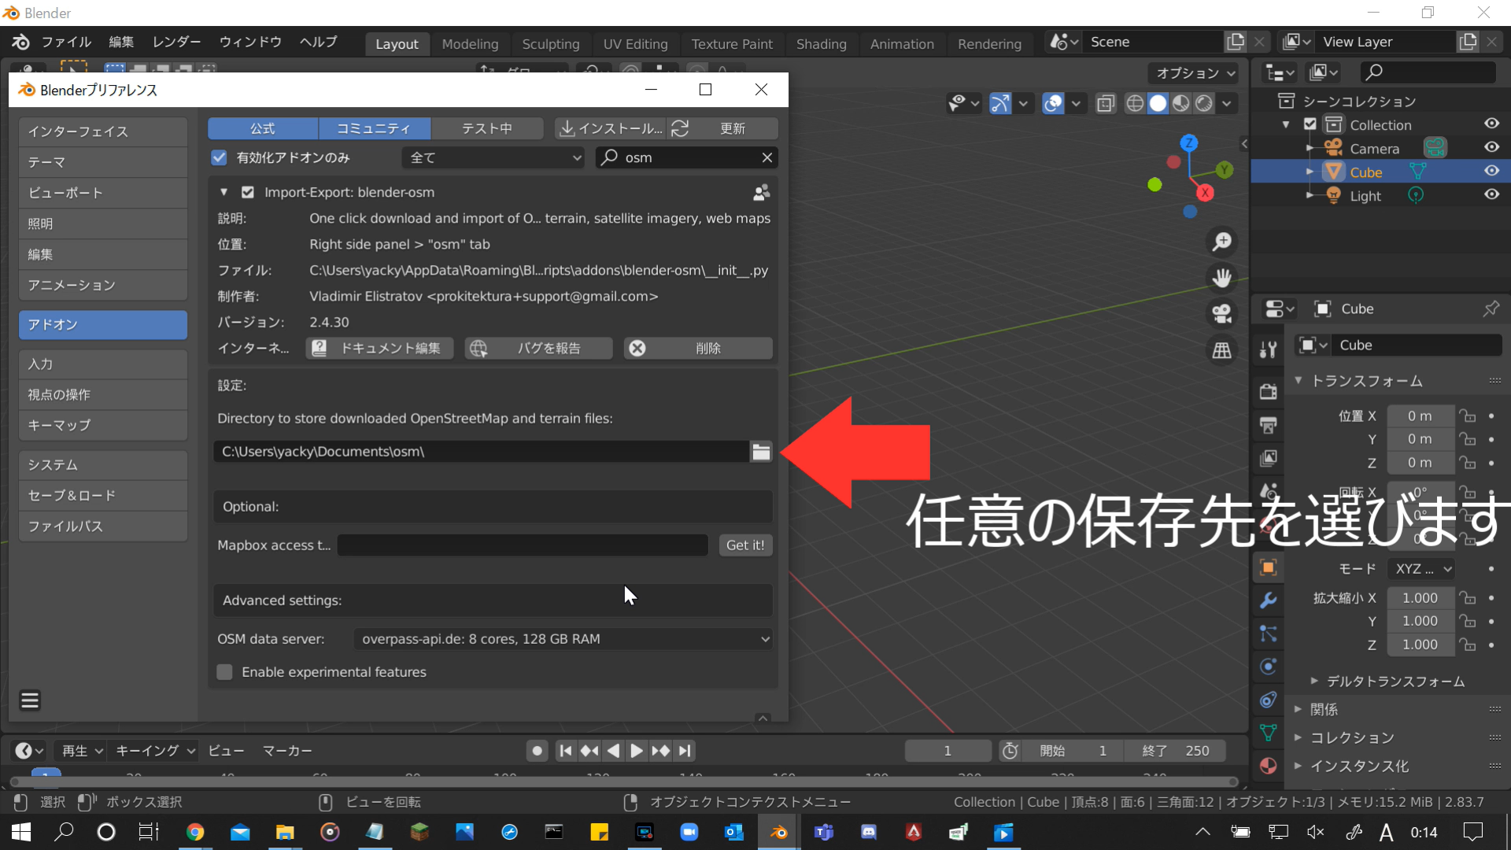Click the zoom magnifier viewport gizmo icon

coord(1221,242)
